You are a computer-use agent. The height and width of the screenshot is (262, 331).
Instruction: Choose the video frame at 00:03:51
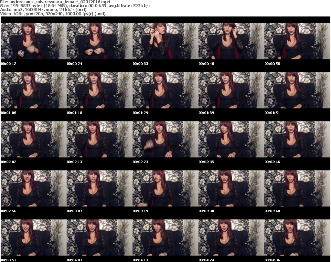click(34, 238)
